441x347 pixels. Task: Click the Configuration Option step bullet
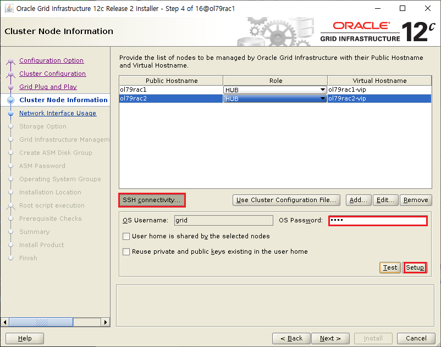click(x=10, y=61)
